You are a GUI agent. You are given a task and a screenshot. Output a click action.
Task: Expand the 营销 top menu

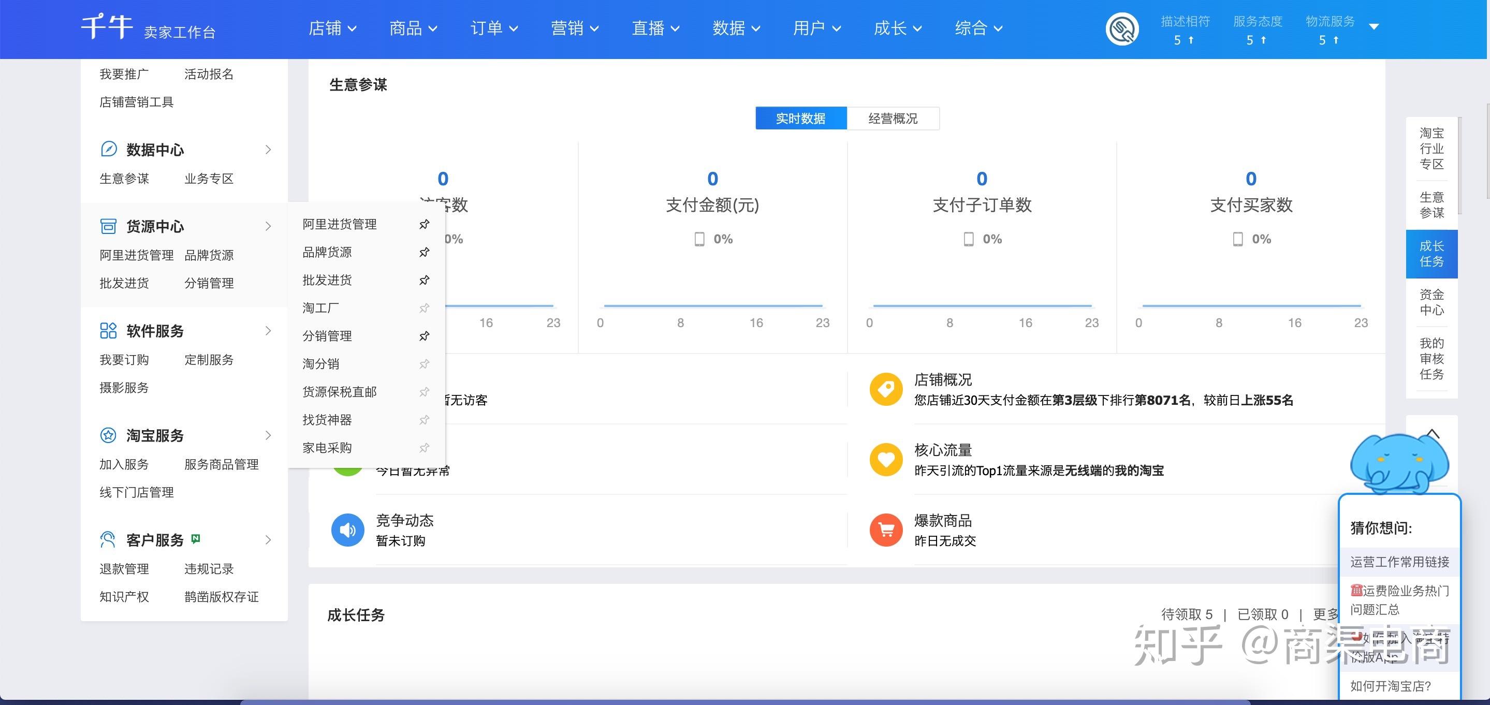pos(575,28)
